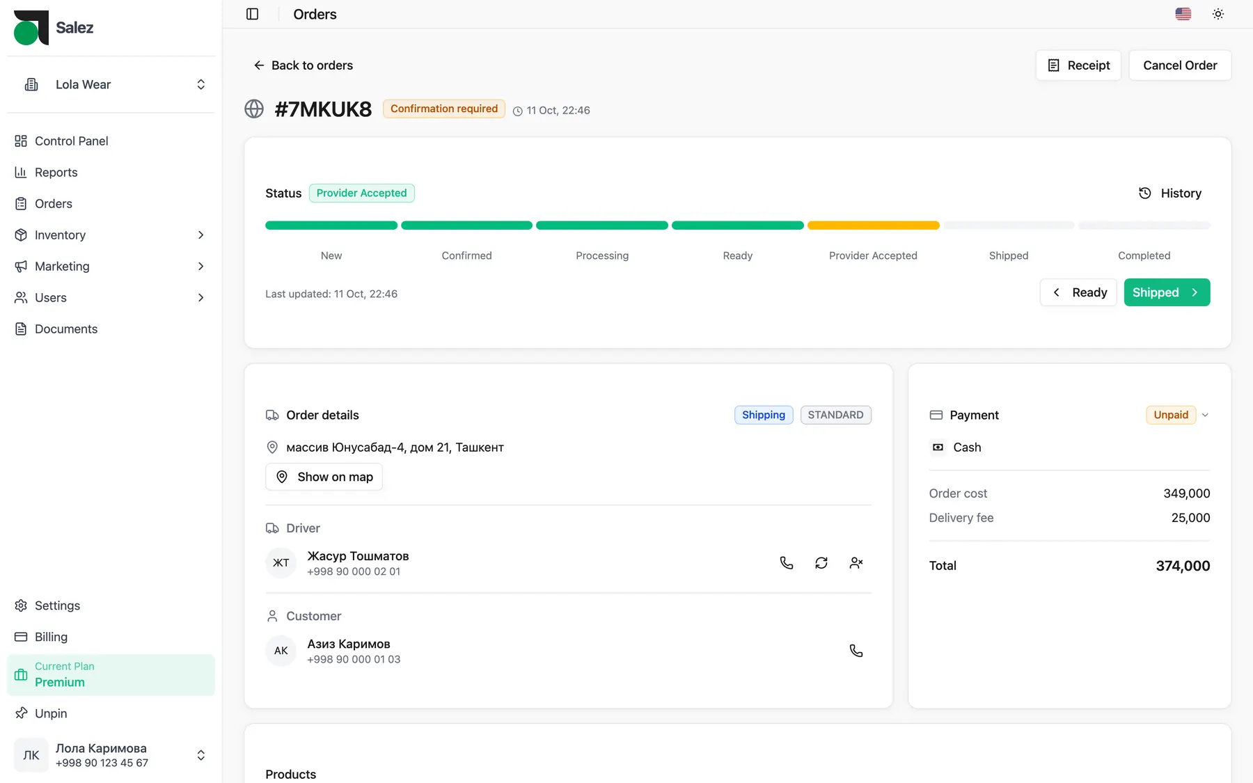Revert order to Ready status
The width and height of the screenshot is (1253, 783).
click(1078, 292)
